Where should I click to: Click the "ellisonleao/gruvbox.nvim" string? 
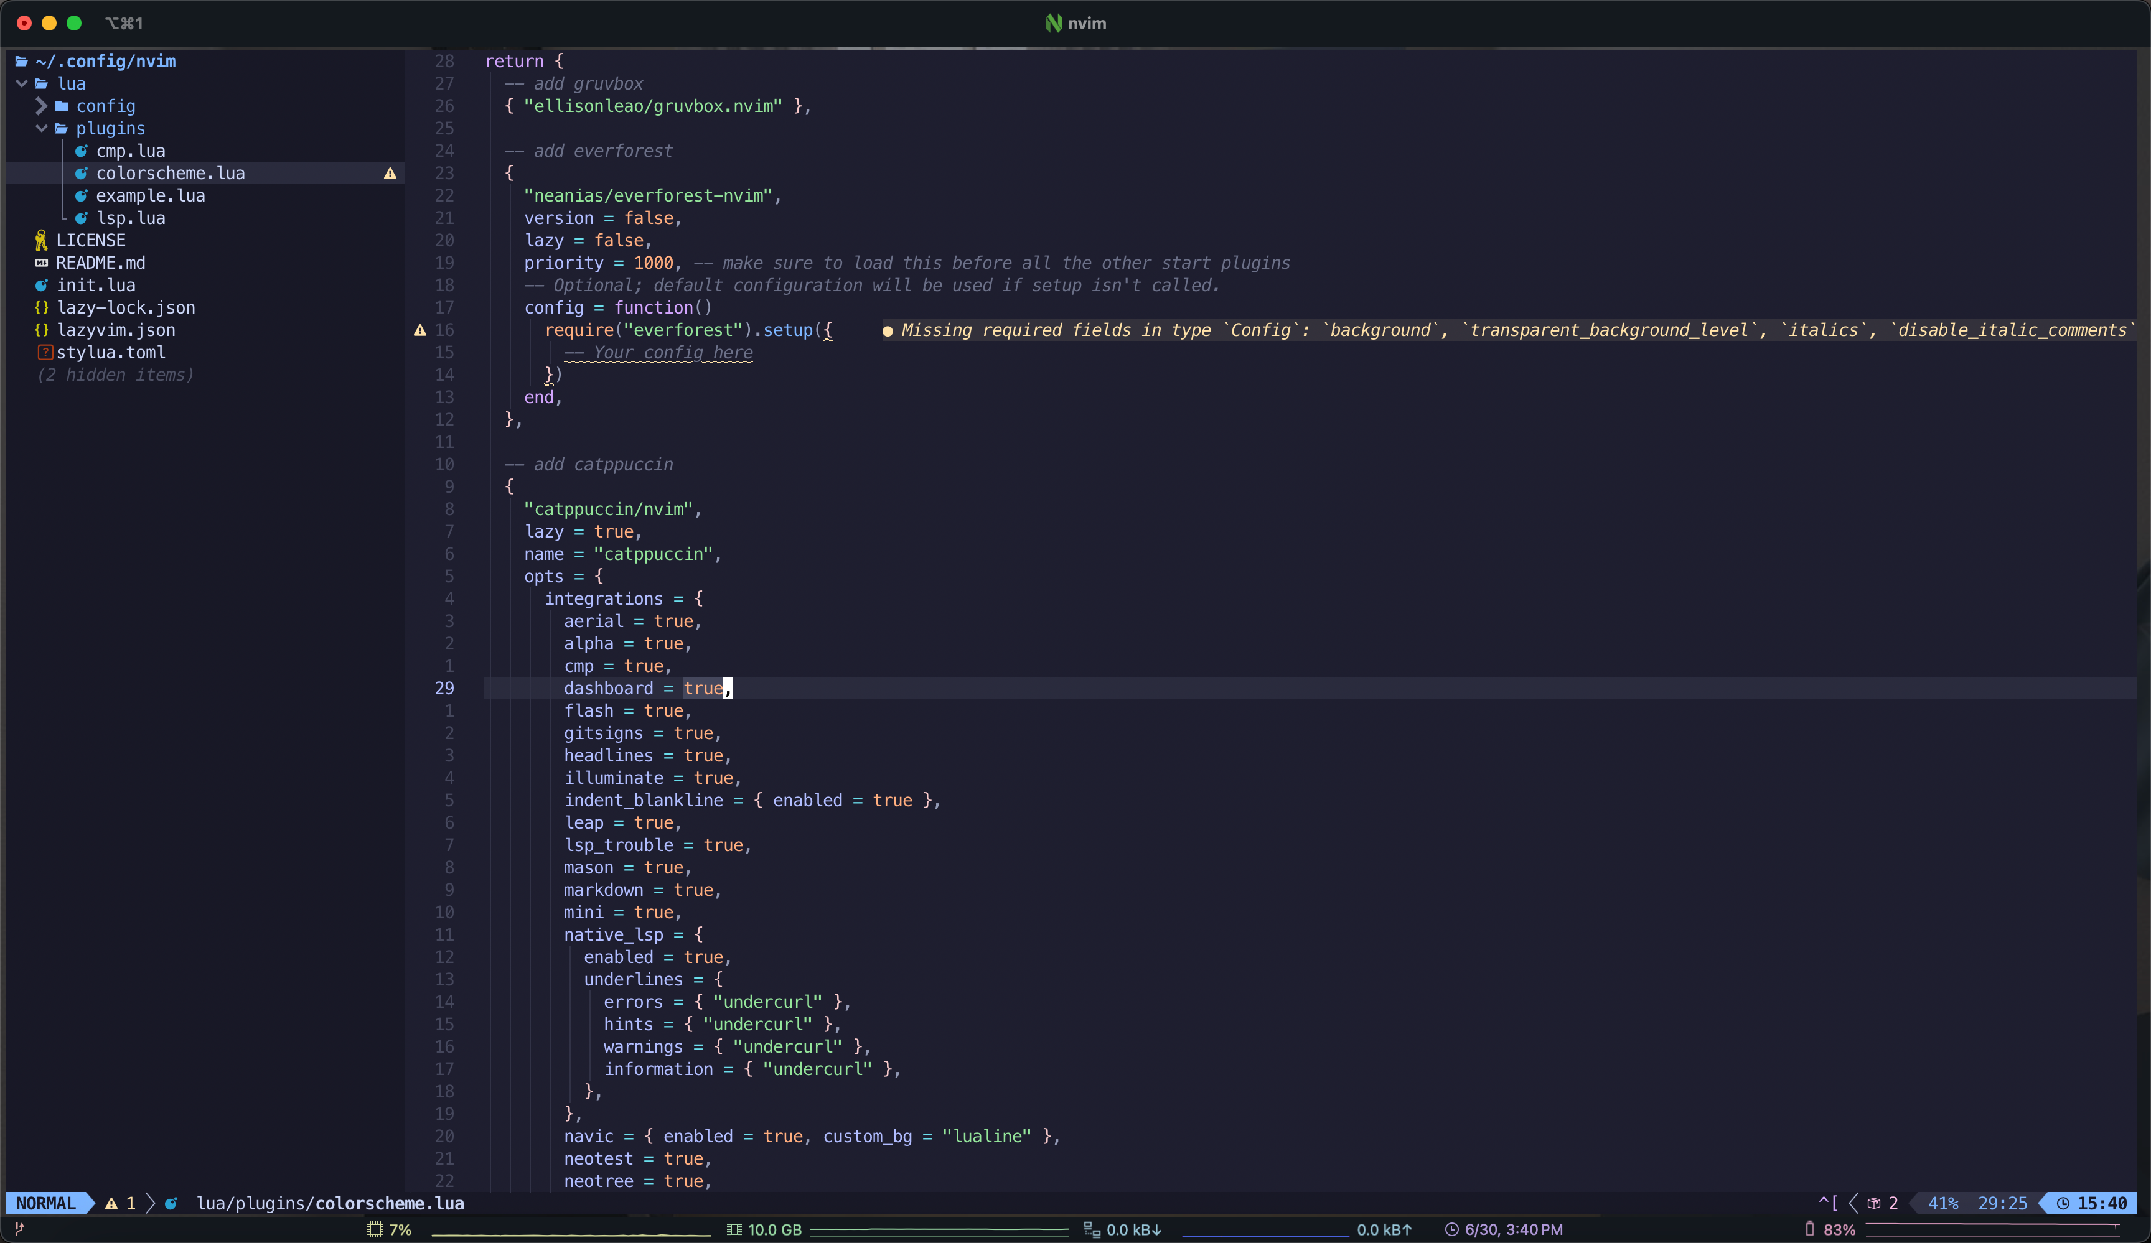click(x=653, y=106)
